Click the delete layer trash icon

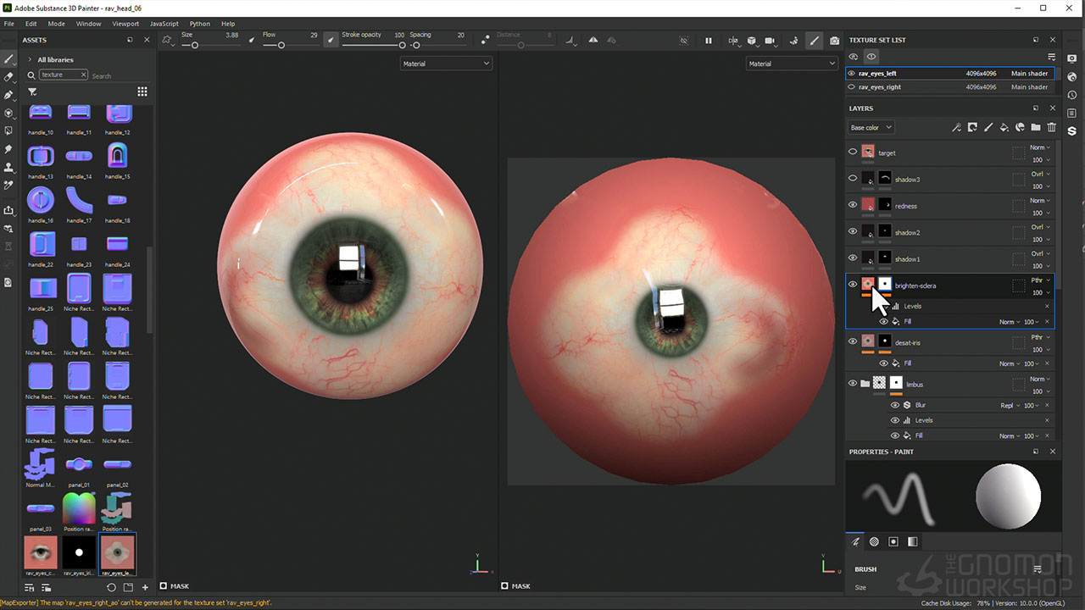tap(1052, 127)
